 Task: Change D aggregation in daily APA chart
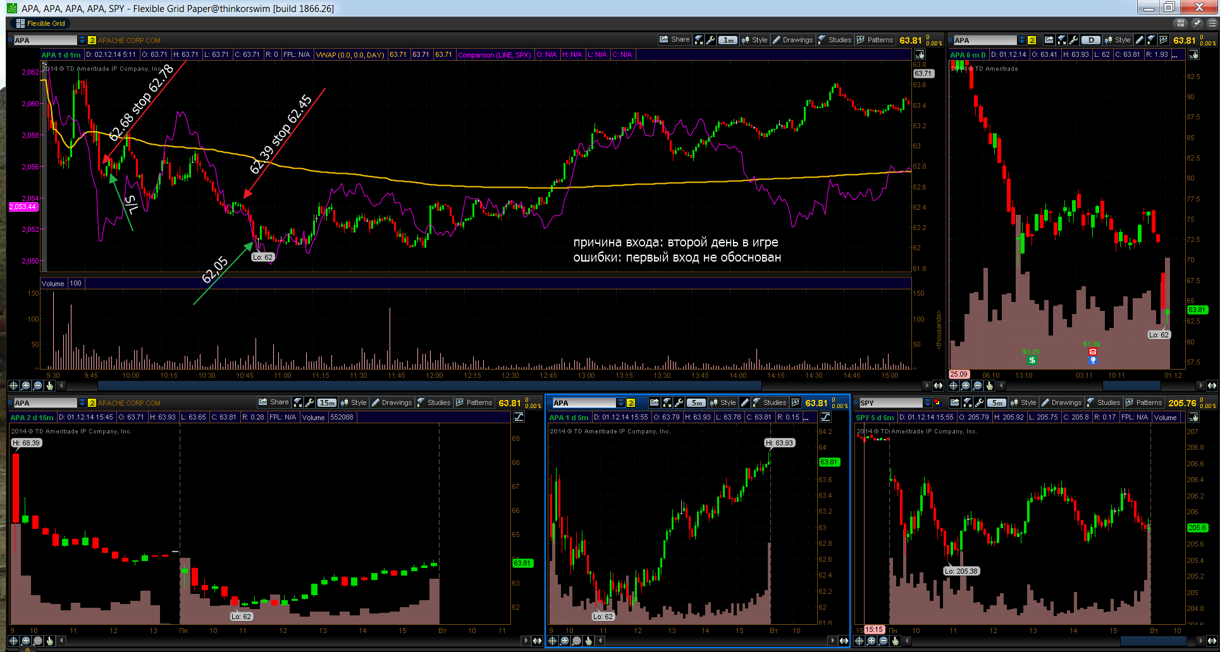coord(1090,40)
